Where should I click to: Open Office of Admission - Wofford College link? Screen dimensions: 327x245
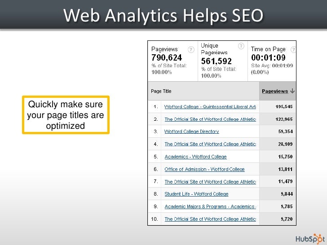204,169
